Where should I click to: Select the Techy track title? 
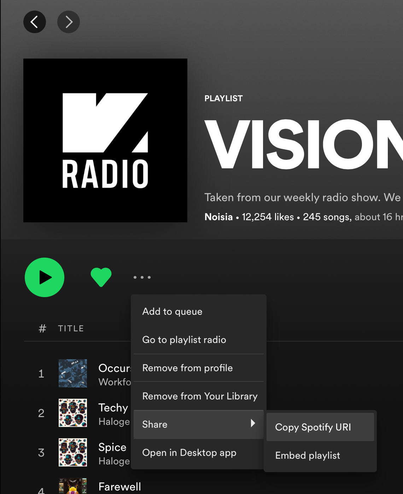point(113,408)
